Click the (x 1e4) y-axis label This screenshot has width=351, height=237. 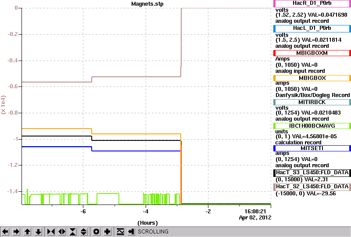[4, 105]
